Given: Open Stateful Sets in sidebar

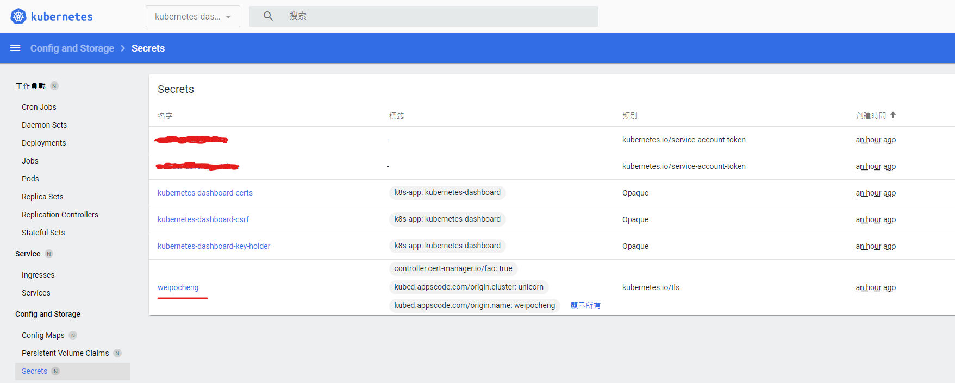Looking at the screenshot, I should coord(43,233).
